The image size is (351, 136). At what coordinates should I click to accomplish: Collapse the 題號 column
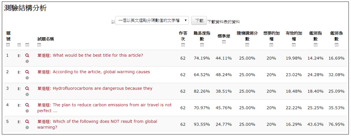(x=8, y=45)
